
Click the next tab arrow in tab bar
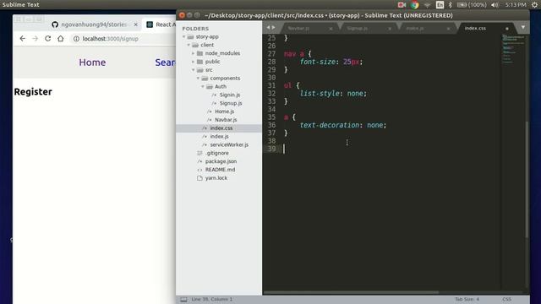(x=273, y=27)
